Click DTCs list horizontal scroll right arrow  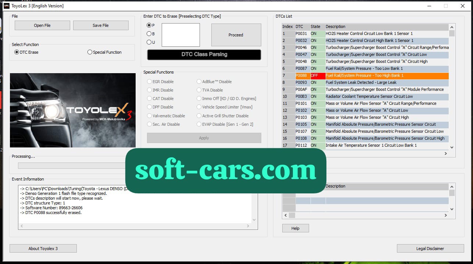(x=446, y=153)
